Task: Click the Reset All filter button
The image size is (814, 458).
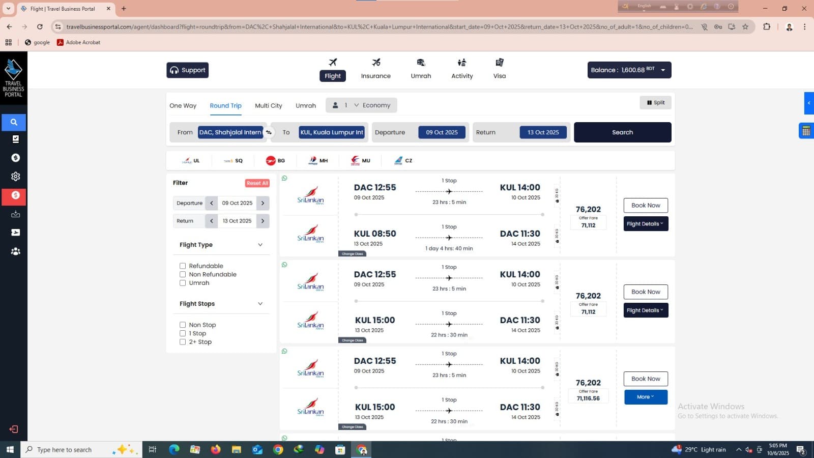Action: click(x=257, y=183)
